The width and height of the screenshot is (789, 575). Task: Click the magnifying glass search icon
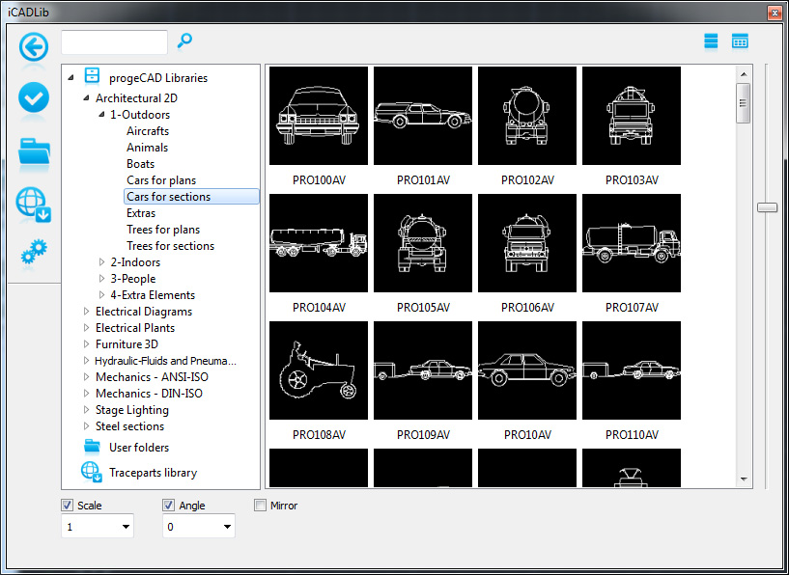pyautogui.click(x=184, y=41)
